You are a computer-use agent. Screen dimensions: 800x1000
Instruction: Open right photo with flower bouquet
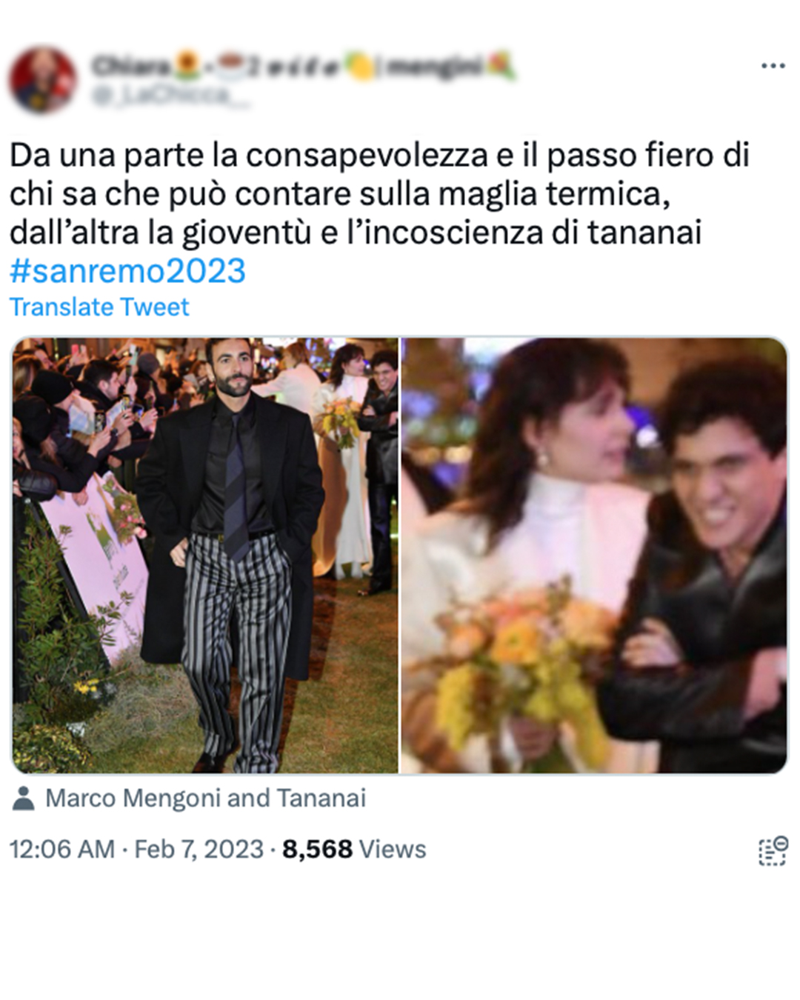coord(594,556)
